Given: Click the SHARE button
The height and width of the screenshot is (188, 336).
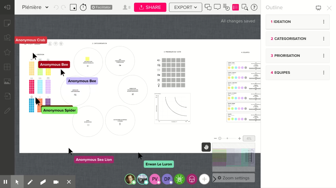Looking at the screenshot, I should (x=150, y=7).
